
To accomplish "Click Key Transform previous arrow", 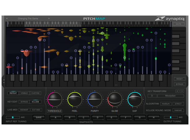I will pyautogui.click(x=178, y=91).
